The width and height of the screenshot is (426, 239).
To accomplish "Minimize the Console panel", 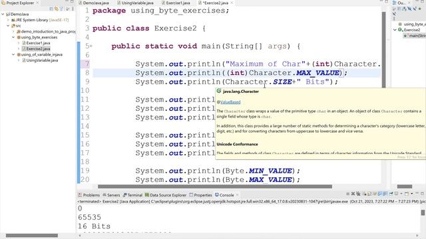I will coord(417,193).
